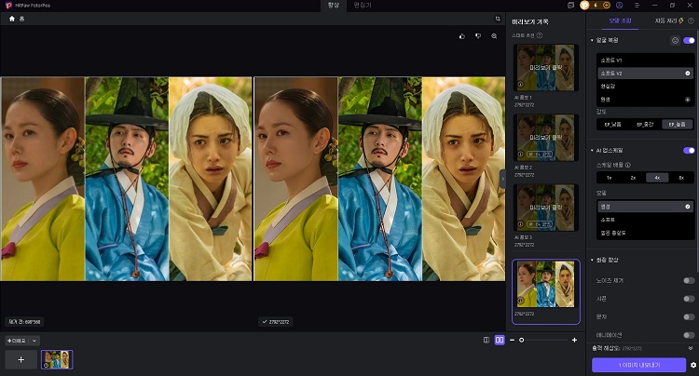The height and width of the screenshot is (376, 699).
Task: Switch to the 향상 top tab
Action: [334, 6]
